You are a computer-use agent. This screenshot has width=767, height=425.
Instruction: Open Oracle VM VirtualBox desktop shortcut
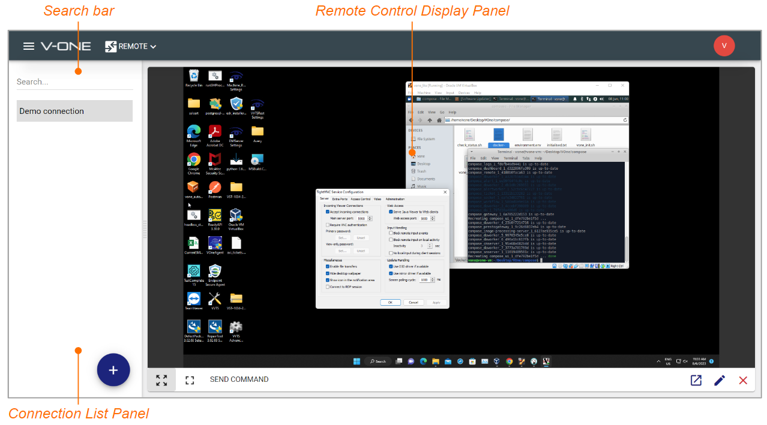236,219
